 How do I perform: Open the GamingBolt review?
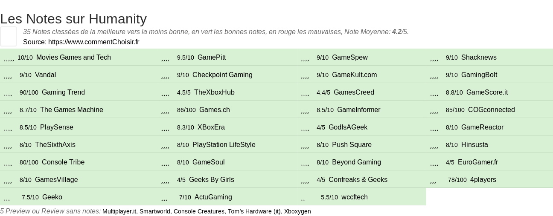pos(479,75)
